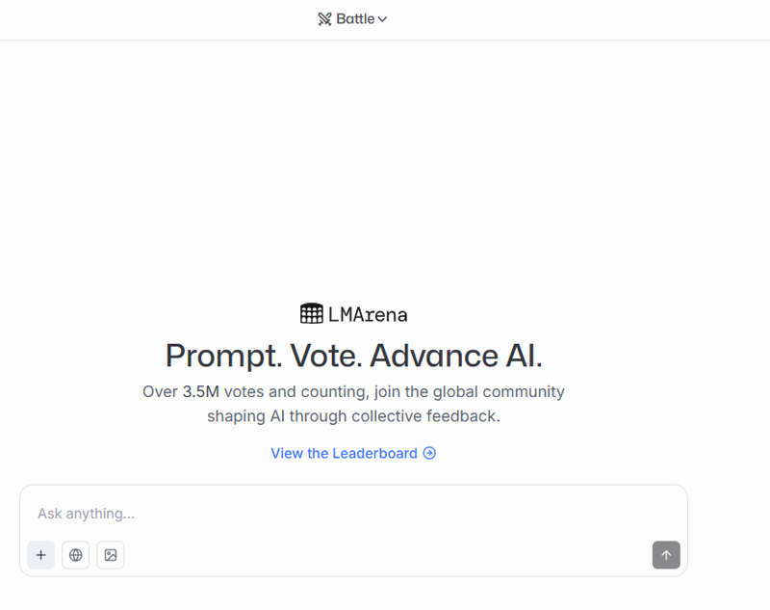770x610 pixels.
Task: Click 'Advance AI.' in the headline
Action: pos(456,356)
